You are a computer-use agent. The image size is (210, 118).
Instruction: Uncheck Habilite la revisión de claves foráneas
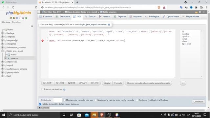tap(40, 104)
